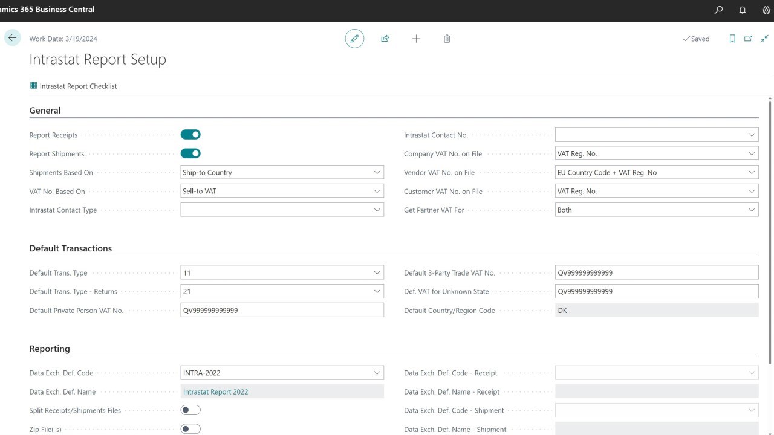Screen dimensions: 774x435
Task: Click the Report Receipts label
Action: click(x=53, y=135)
